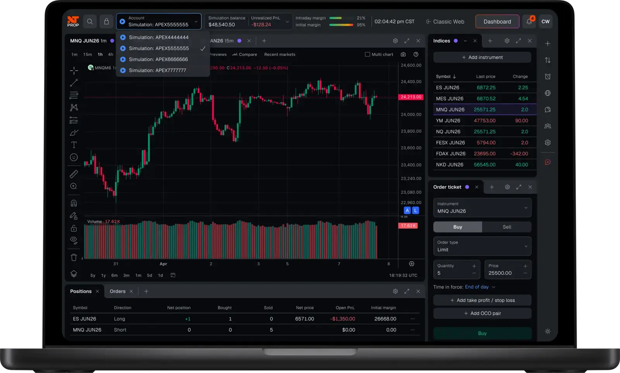
Task: Select the ruler measure tool
Action: click(74, 174)
